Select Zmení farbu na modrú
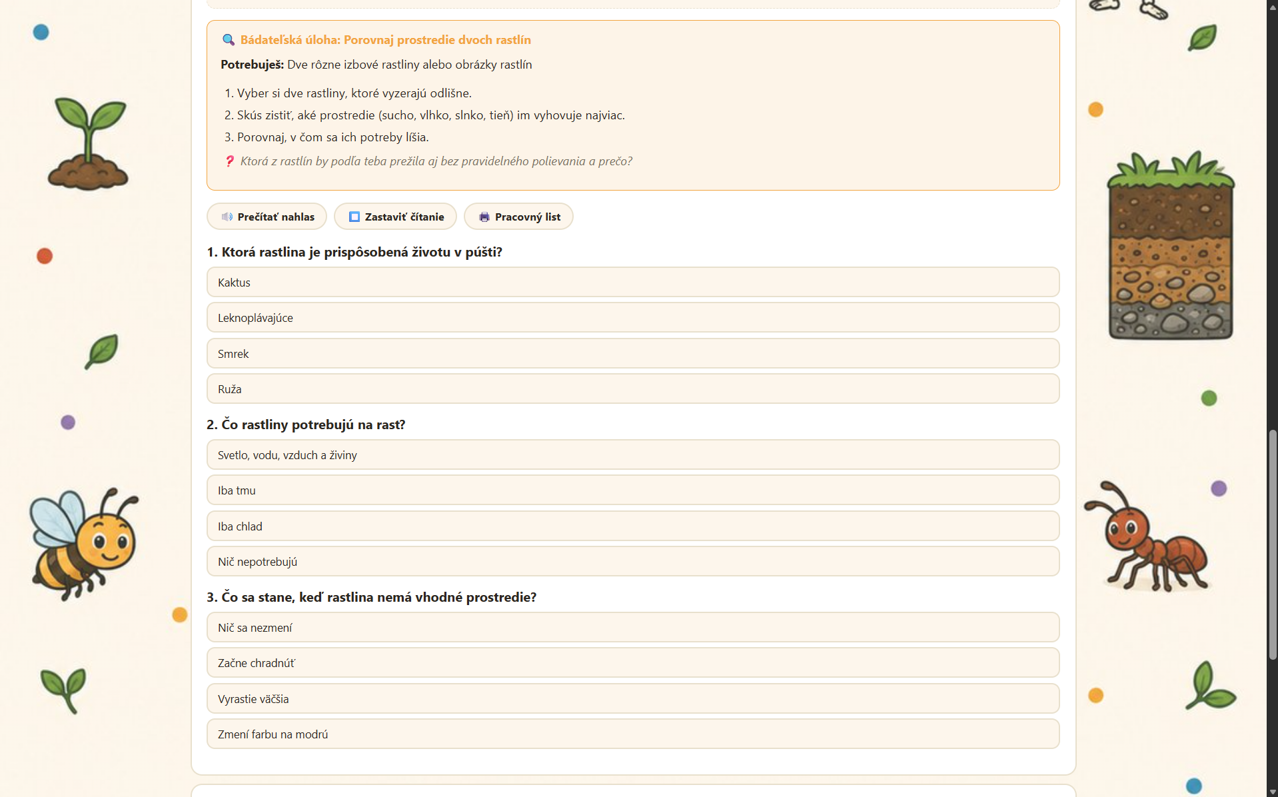1278x797 pixels. pyautogui.click(x=633, y=734)
